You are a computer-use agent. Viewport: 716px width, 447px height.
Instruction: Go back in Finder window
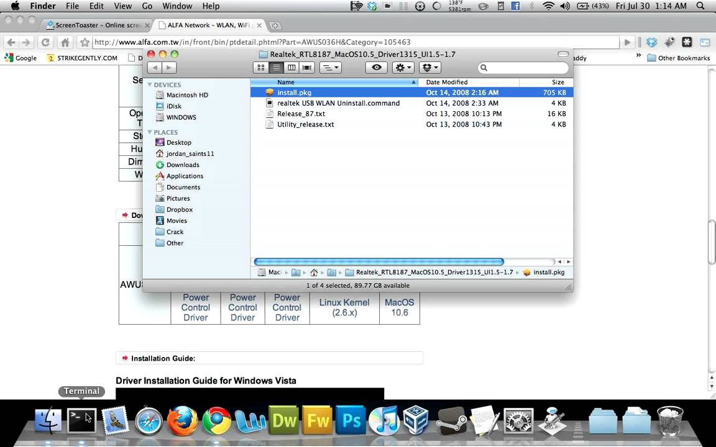pyautogui.click(x=155, y=68)
